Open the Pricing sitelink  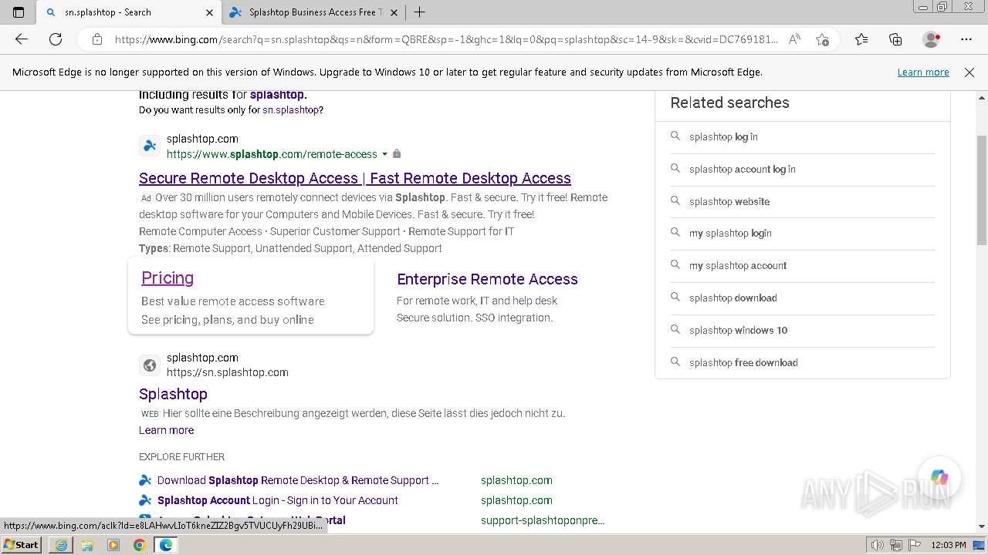(167, 277)
